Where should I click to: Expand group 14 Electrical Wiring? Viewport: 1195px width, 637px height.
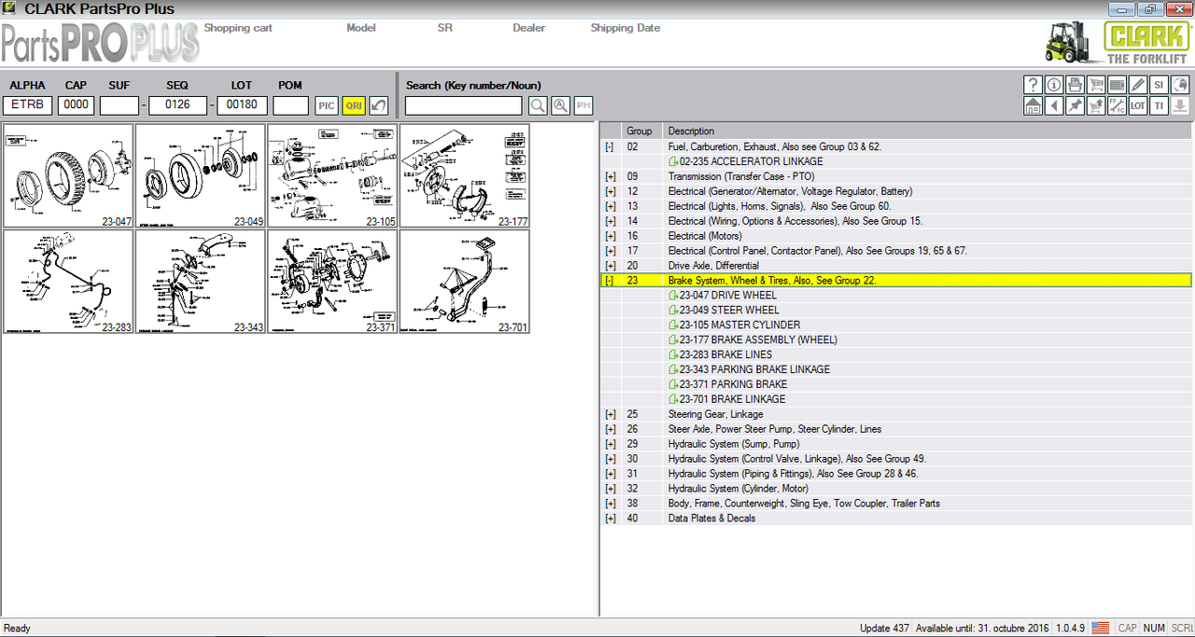610,221
